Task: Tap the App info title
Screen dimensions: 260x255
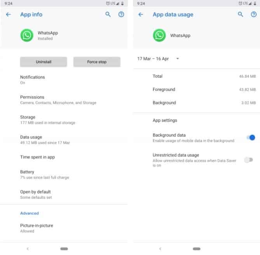Action: click(31, 15)
